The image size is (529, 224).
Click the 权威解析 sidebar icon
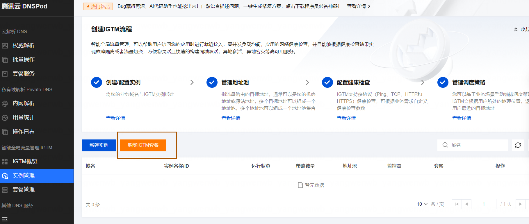5,46
